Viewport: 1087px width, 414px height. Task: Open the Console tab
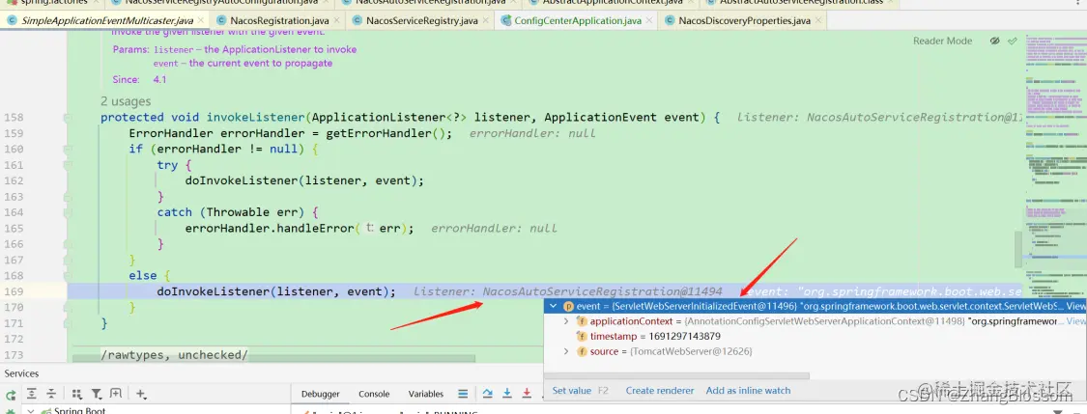tap(374, 394)
